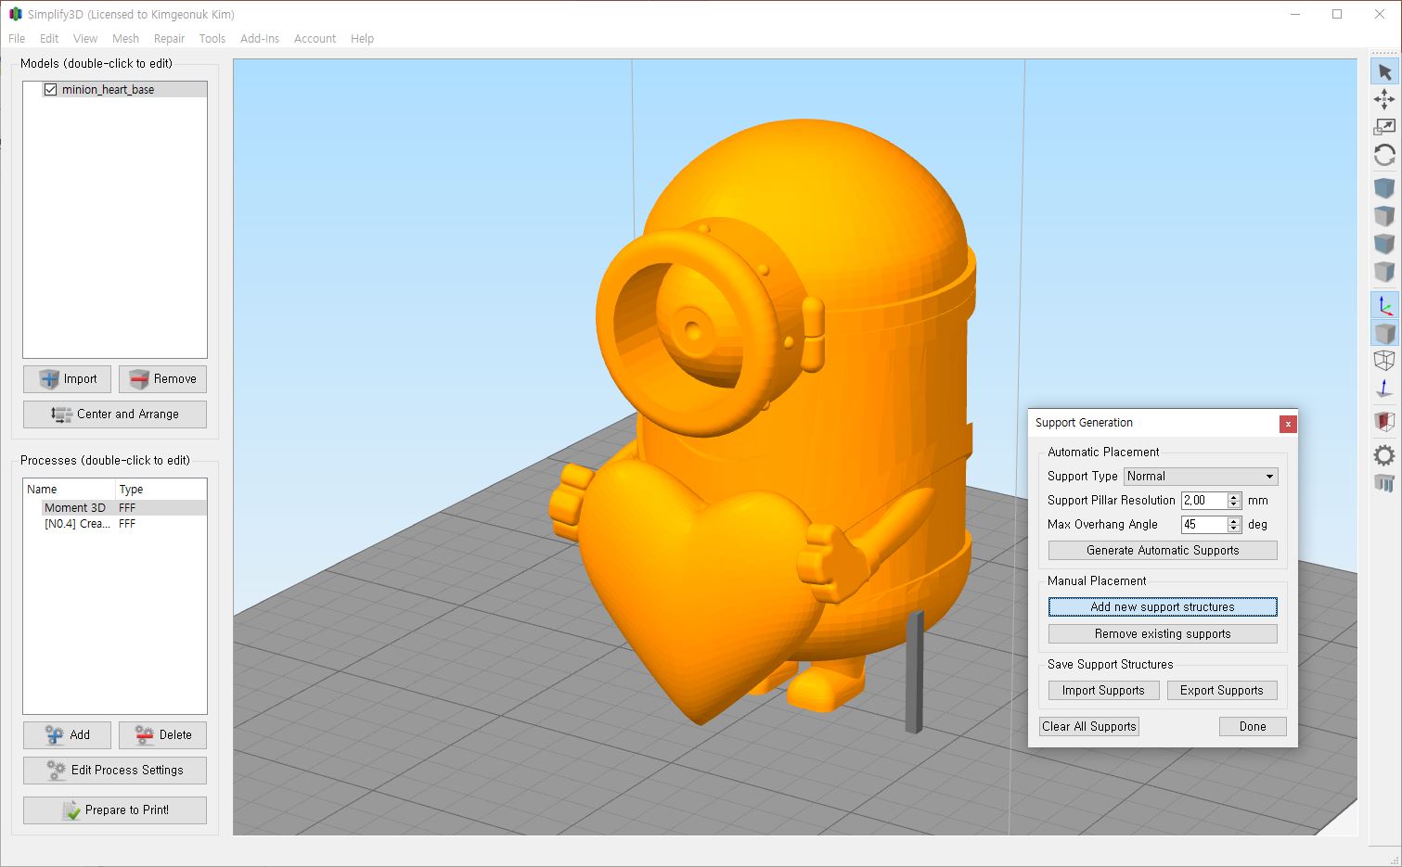Click Add new support structures
This screenshot has height=867, width=1402.
point(1163,606)
